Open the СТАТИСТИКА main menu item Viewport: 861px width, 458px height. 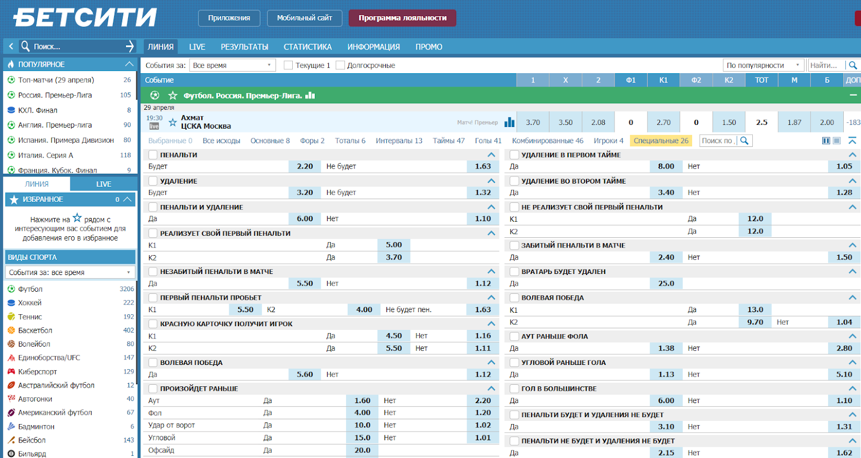(308, 47)
